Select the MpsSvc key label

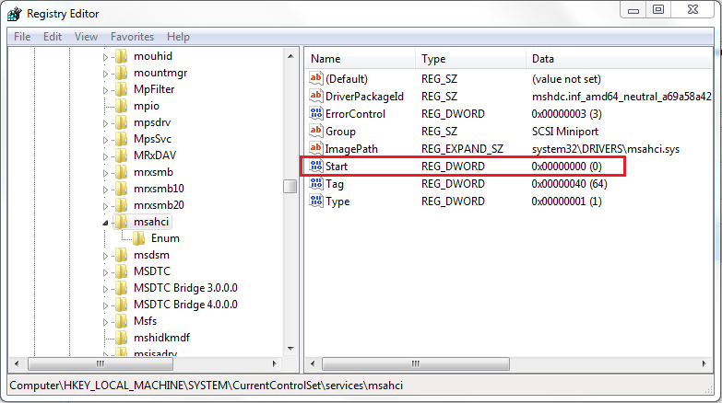[x=152, y=139]
